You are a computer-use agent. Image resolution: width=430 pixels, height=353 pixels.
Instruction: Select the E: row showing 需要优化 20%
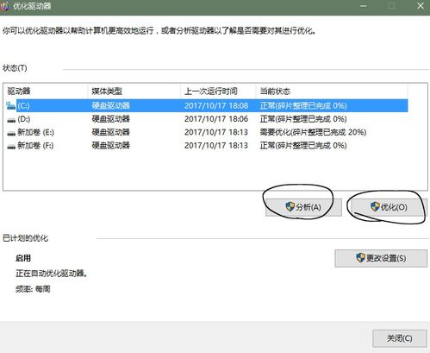[206, 132]
